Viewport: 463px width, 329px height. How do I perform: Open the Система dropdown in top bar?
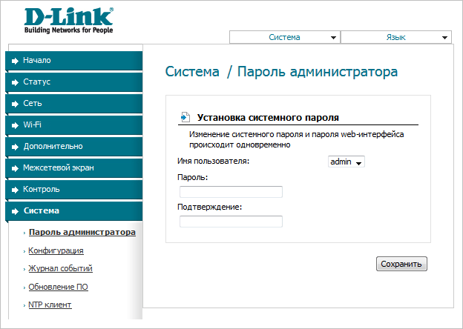(285, 37)
